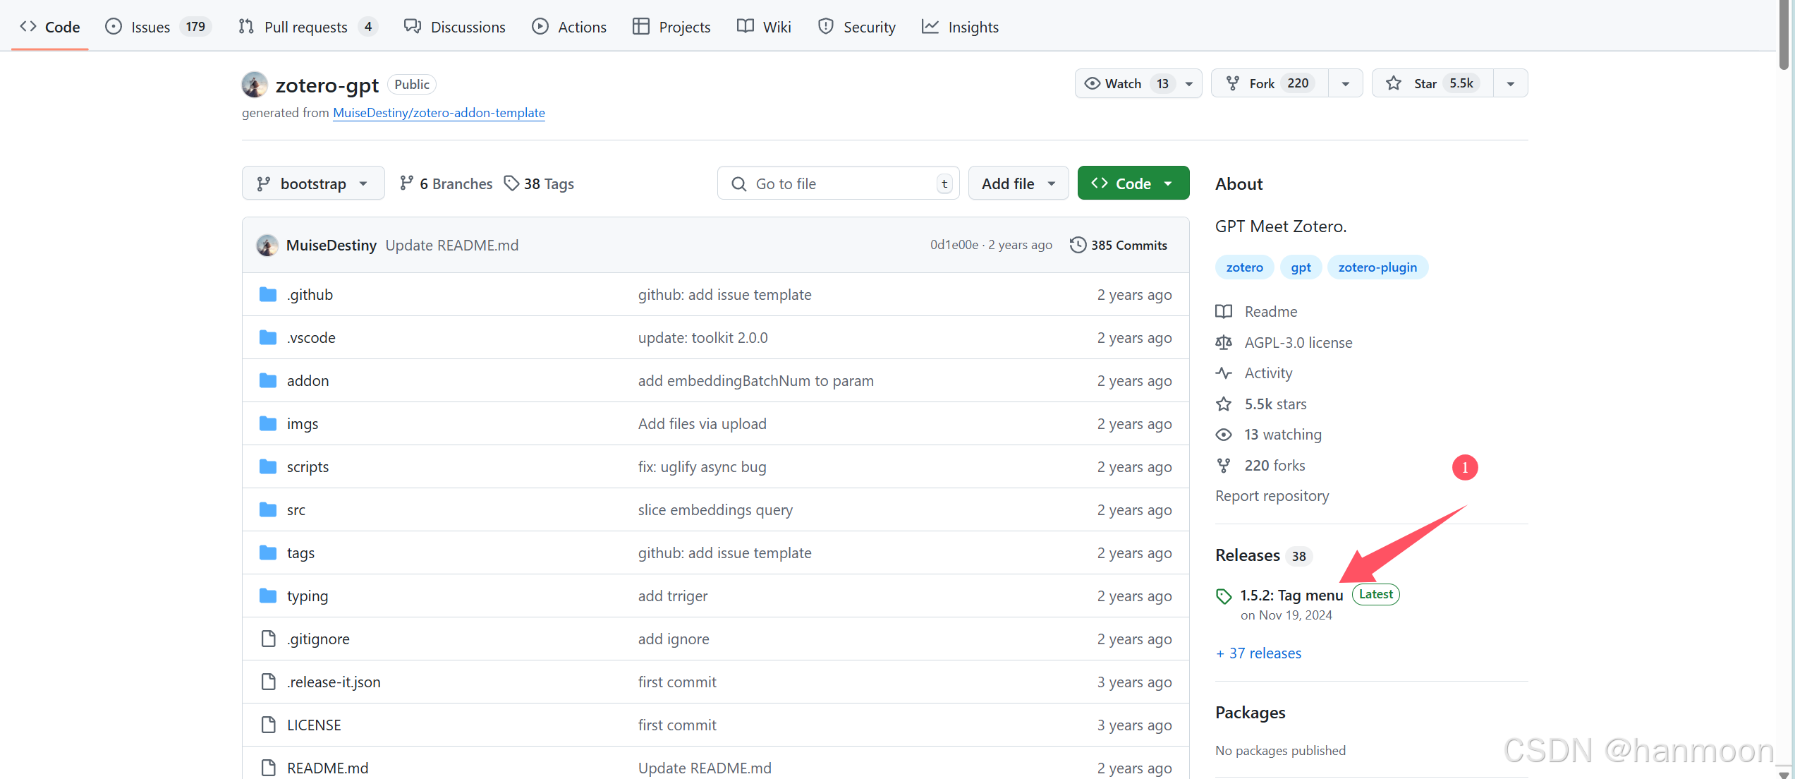Image resolution: width=1795 pixels, height=779 pixels.
Task: Click the branch icon beside 6 Branches
Action: pos(406,183)
